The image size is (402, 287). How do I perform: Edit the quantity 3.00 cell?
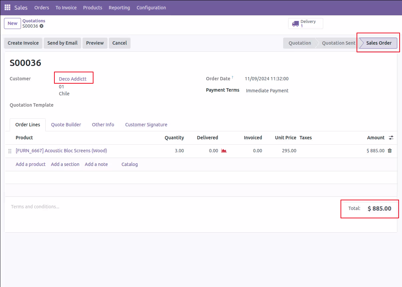coord(179,151)
